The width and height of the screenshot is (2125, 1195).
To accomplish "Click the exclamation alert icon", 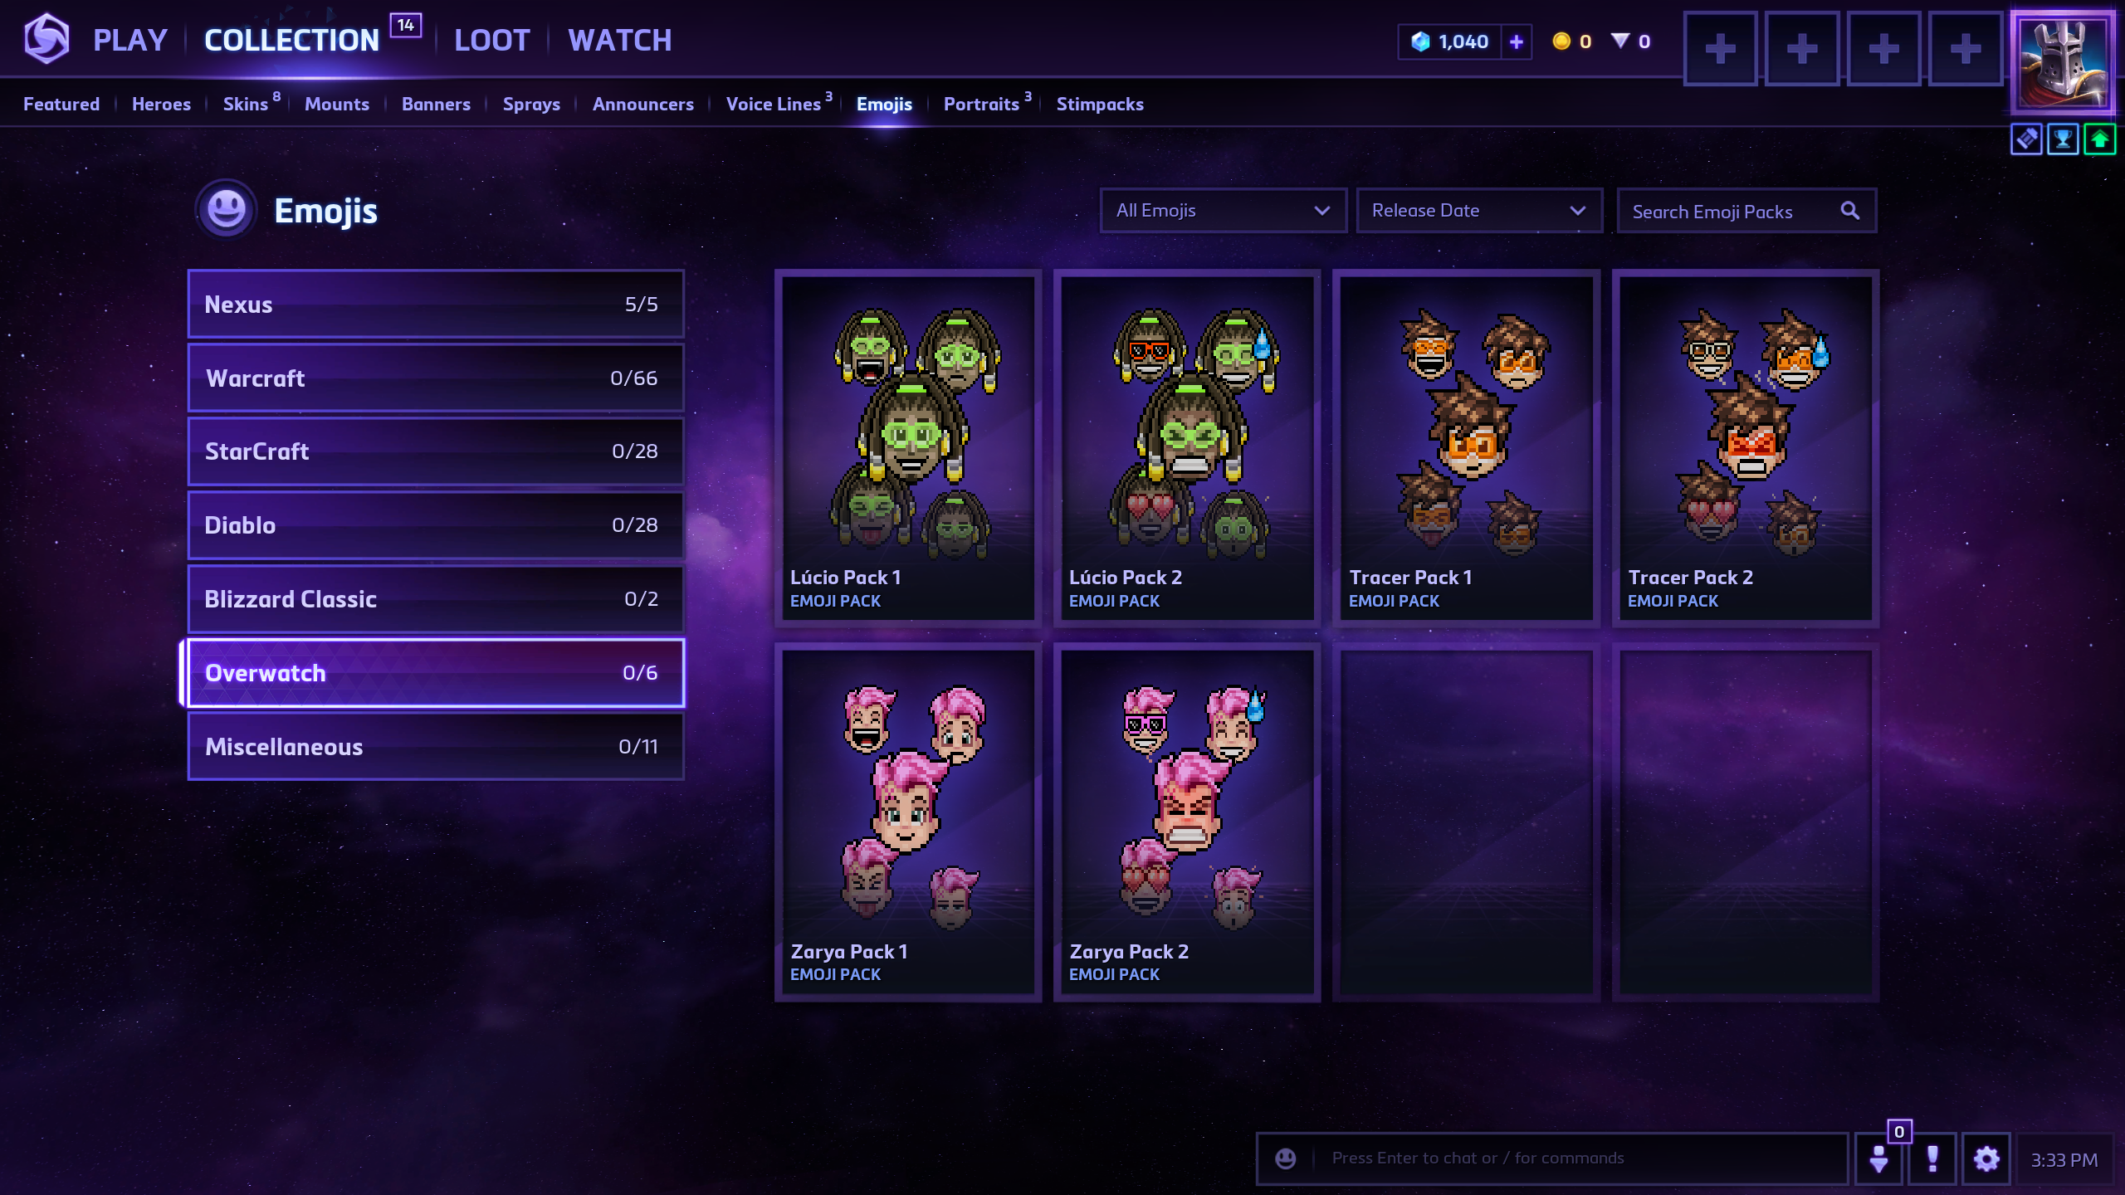I will point(1932,1158).
